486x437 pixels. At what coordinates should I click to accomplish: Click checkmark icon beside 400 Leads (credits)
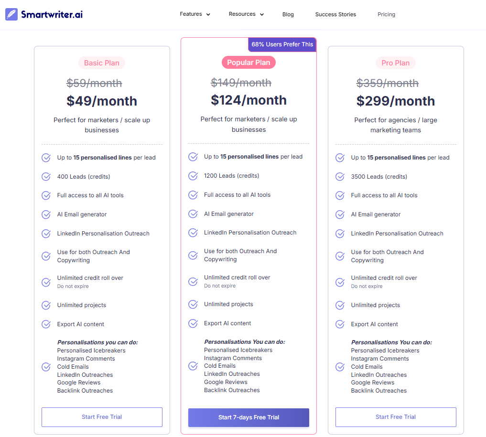click(x=46, y=177)
